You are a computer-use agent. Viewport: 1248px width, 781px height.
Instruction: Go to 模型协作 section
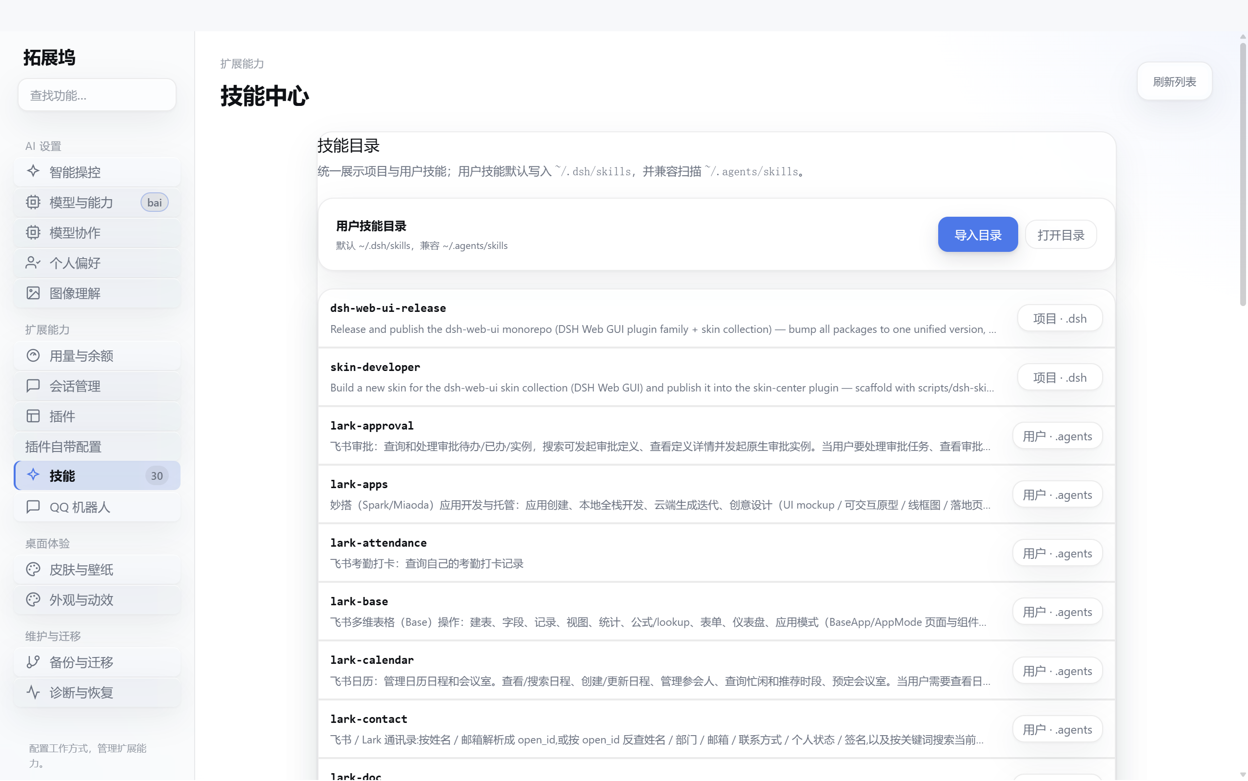97,232
